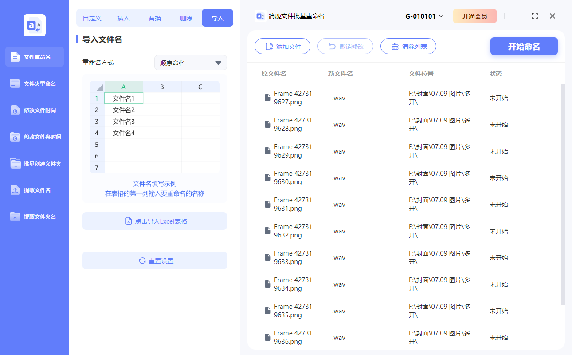
Task: Open the 文件夹重命名 sidebar tool
Action: tap(34, 83)
